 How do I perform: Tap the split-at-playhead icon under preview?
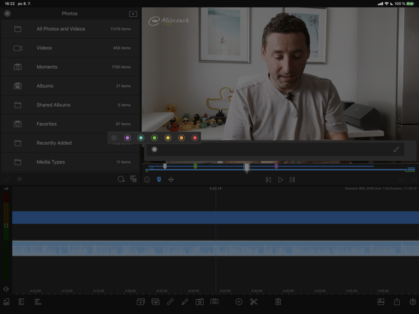tap(171, 180)
